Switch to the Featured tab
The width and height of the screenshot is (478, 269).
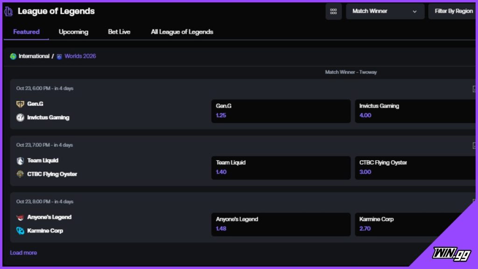(26, 32)
